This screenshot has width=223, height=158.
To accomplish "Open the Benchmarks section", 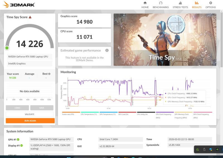I will point(161,5).
